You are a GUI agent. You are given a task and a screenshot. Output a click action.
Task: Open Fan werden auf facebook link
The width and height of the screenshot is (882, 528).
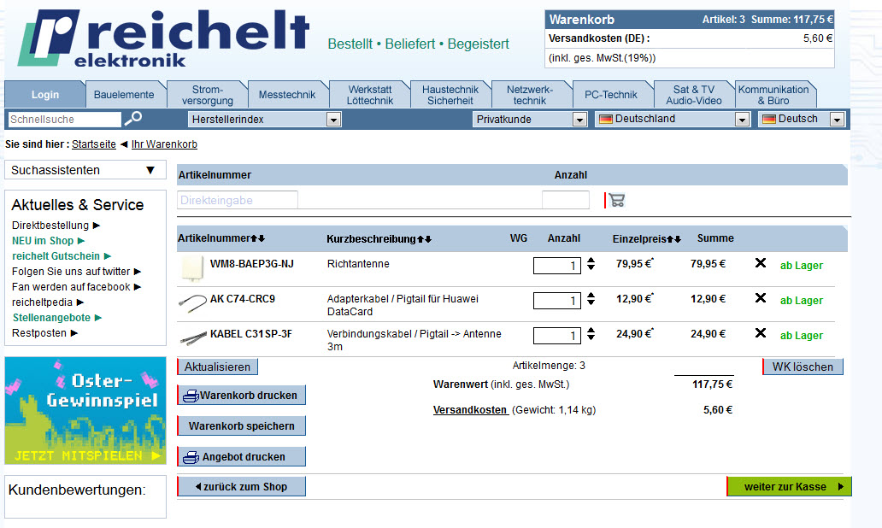tap(76, 287)
